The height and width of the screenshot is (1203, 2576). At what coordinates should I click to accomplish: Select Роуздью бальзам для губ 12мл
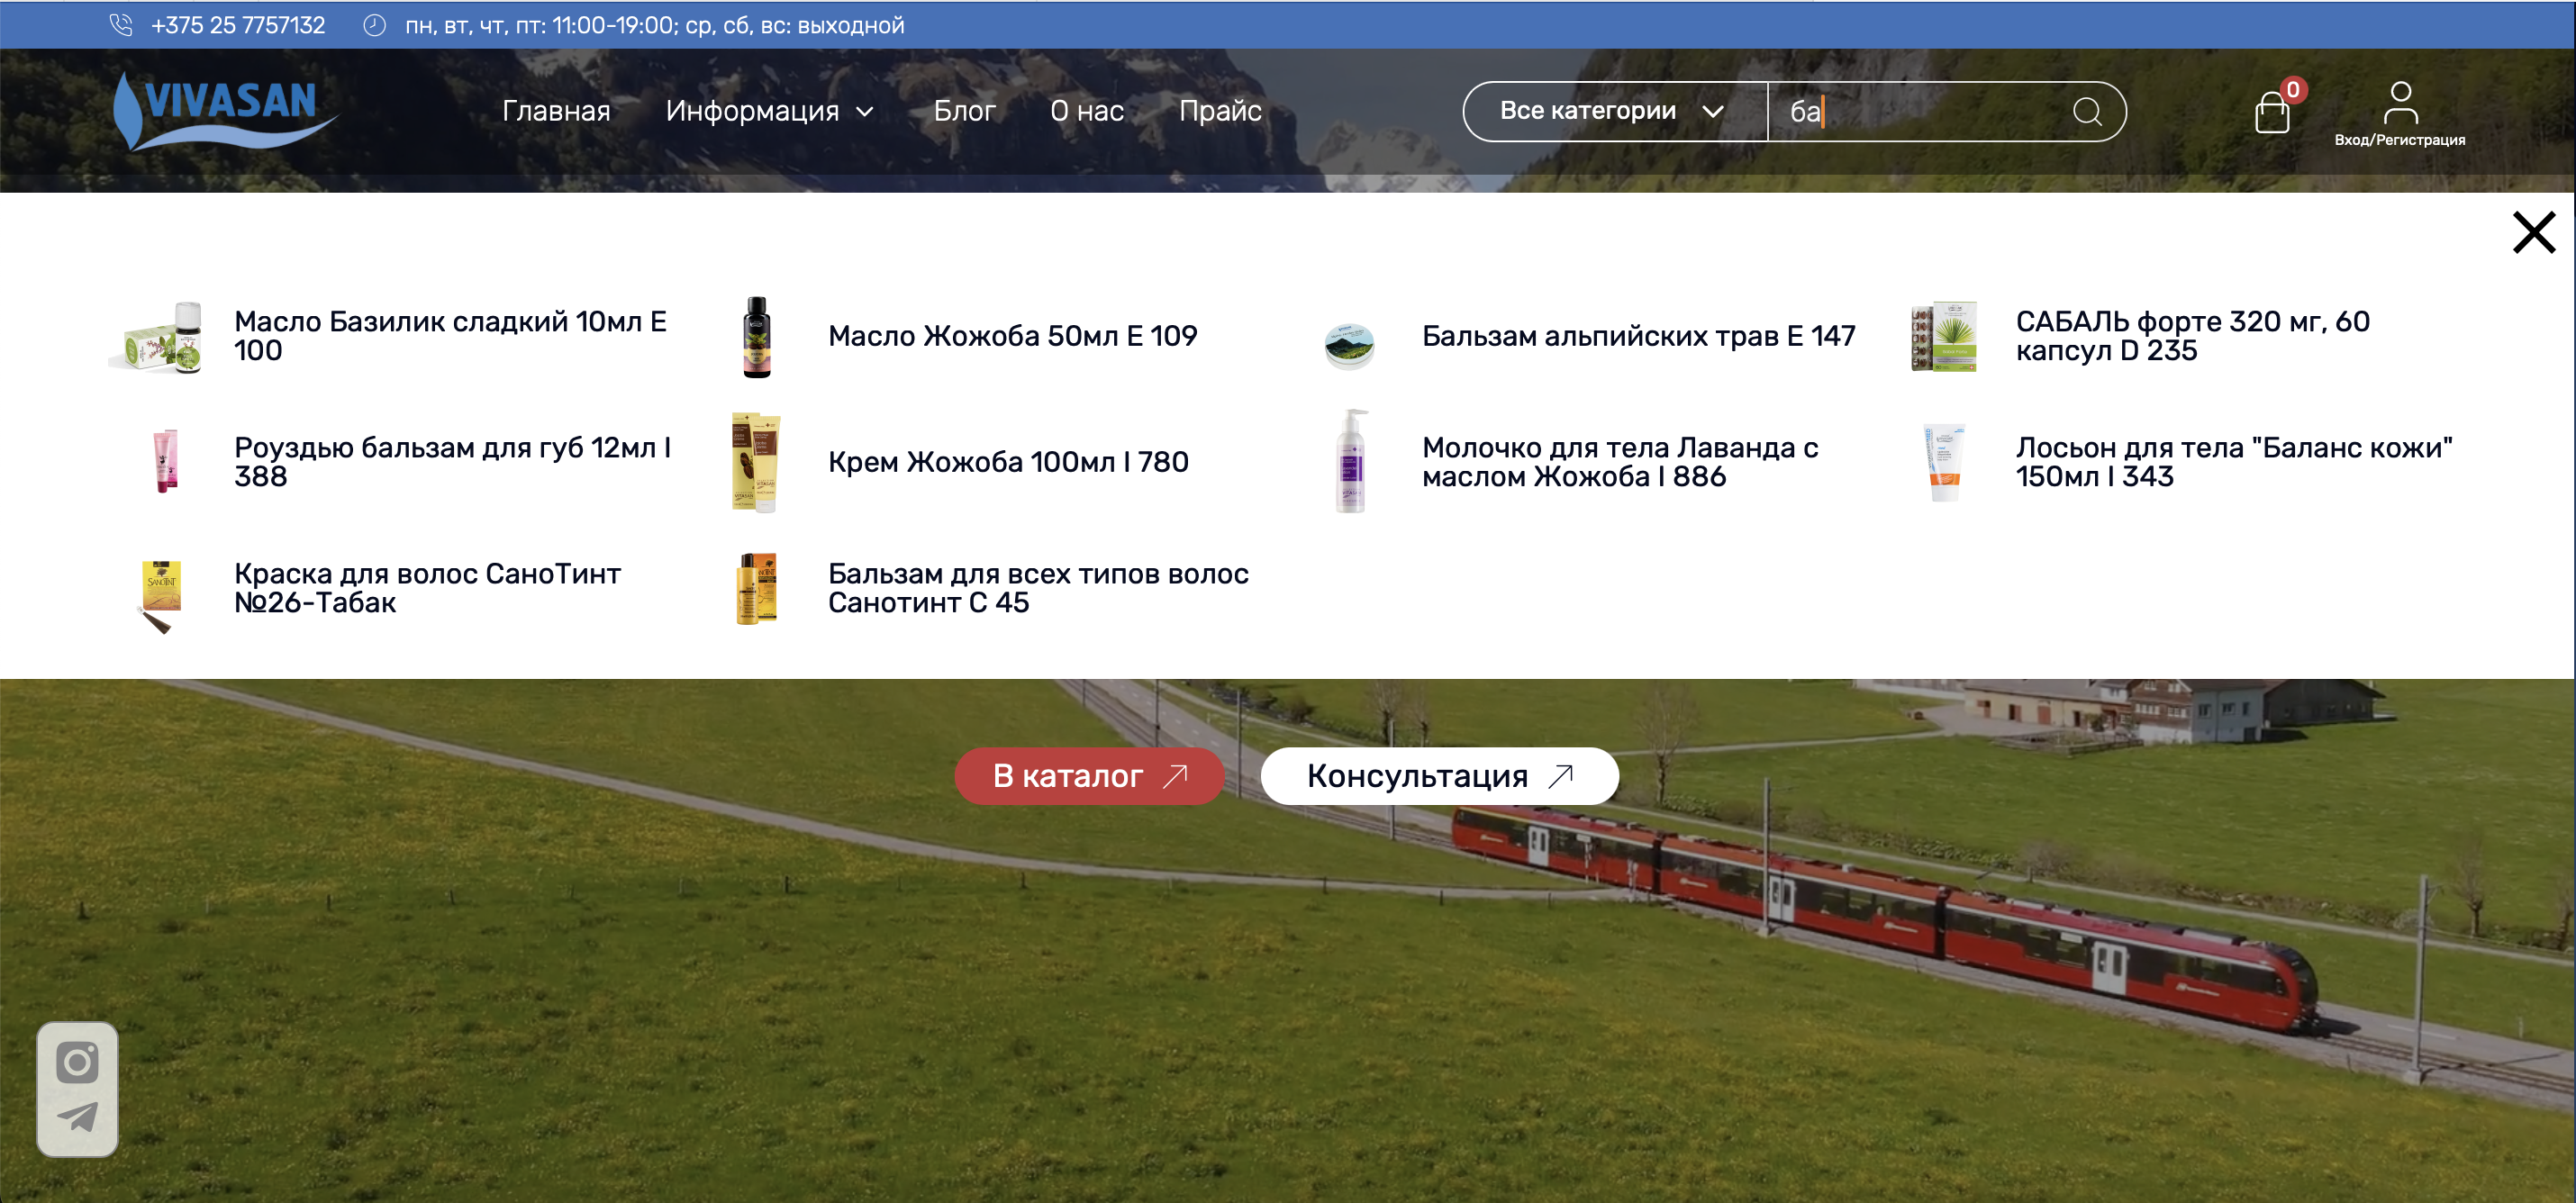pyautogui.click(x=452, y=462)
